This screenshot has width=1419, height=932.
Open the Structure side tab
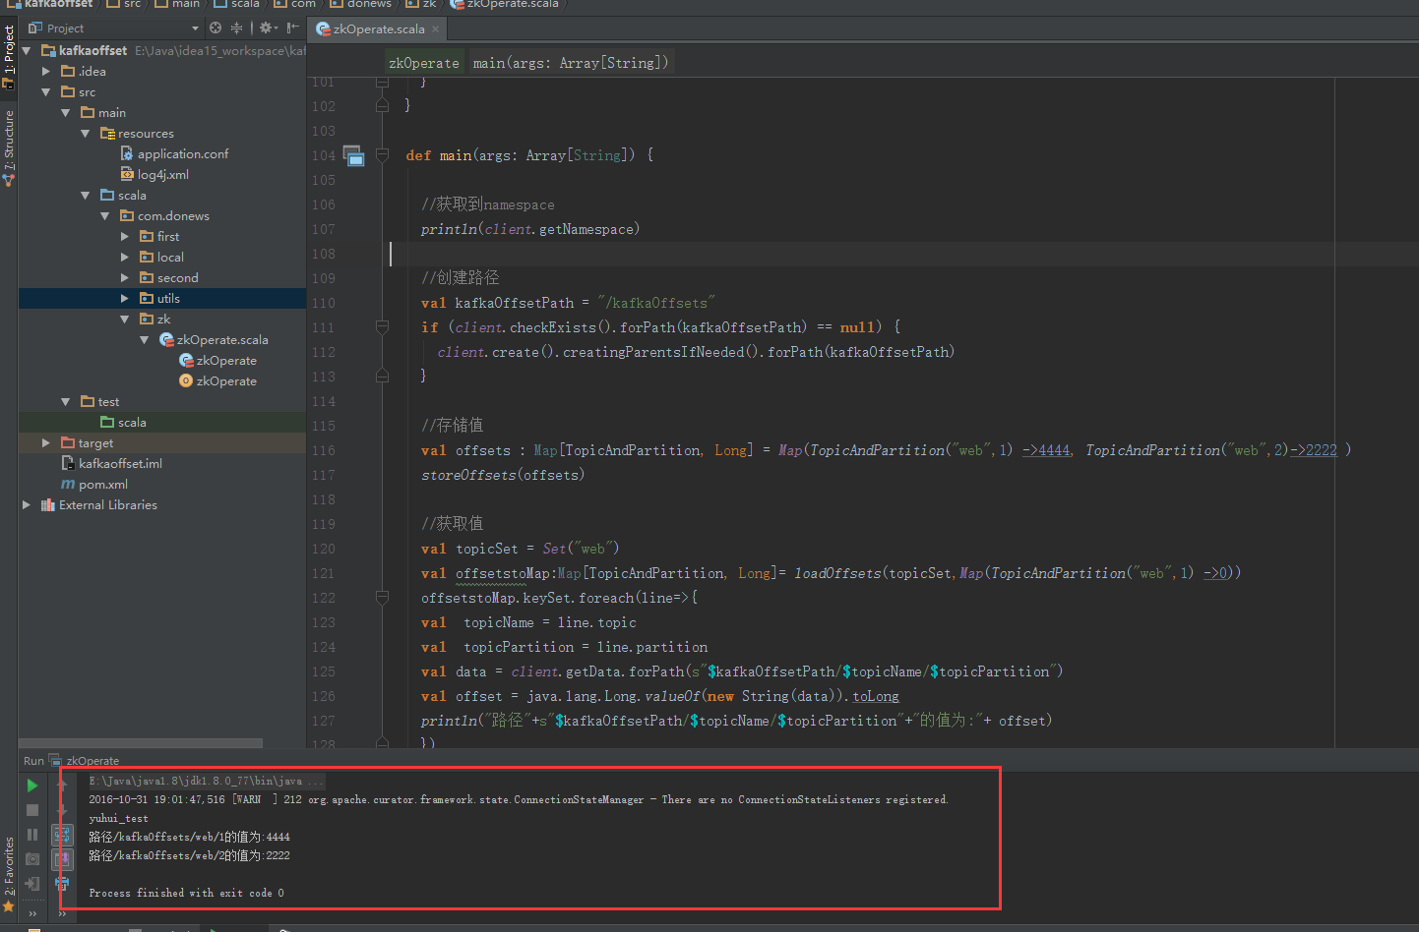[x=9, y=147]
